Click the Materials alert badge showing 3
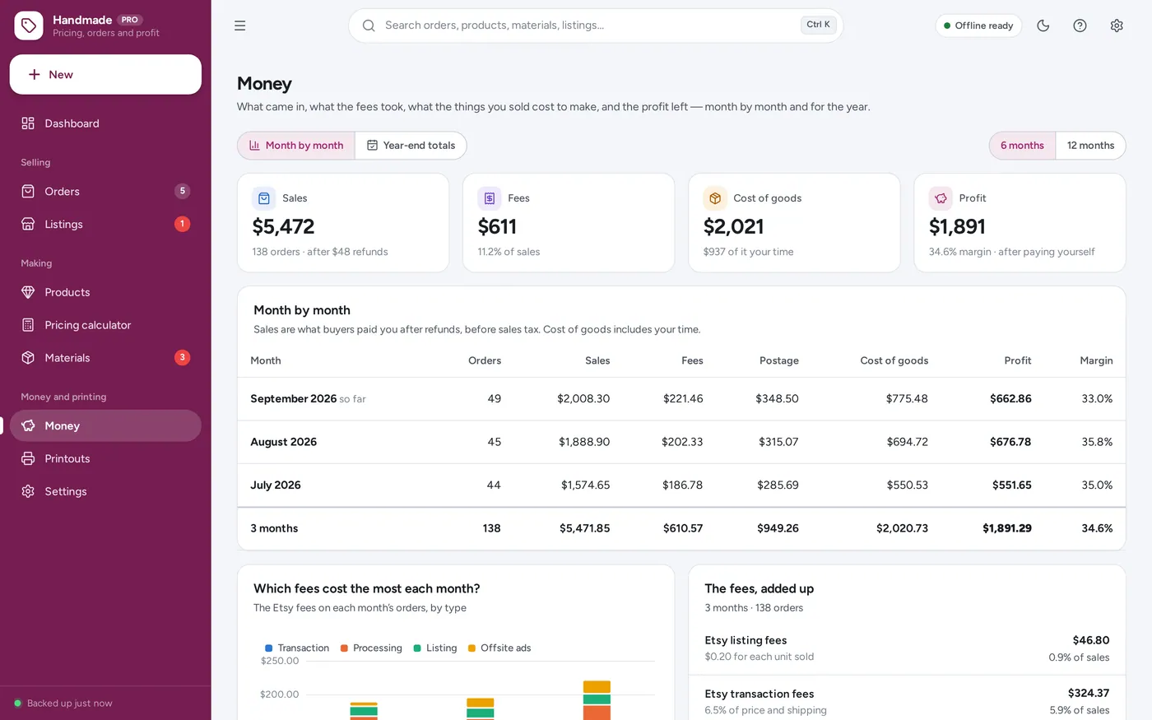1152x720 pixels. click(x=183, y=357)
